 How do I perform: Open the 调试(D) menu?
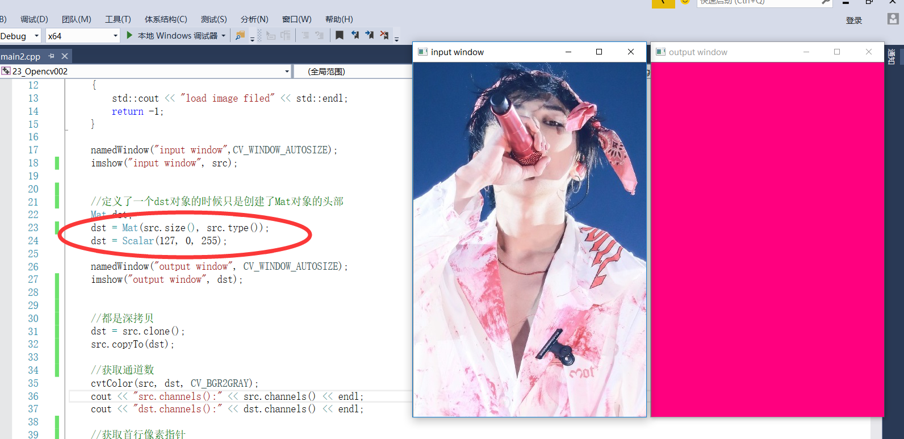[34, 19]
